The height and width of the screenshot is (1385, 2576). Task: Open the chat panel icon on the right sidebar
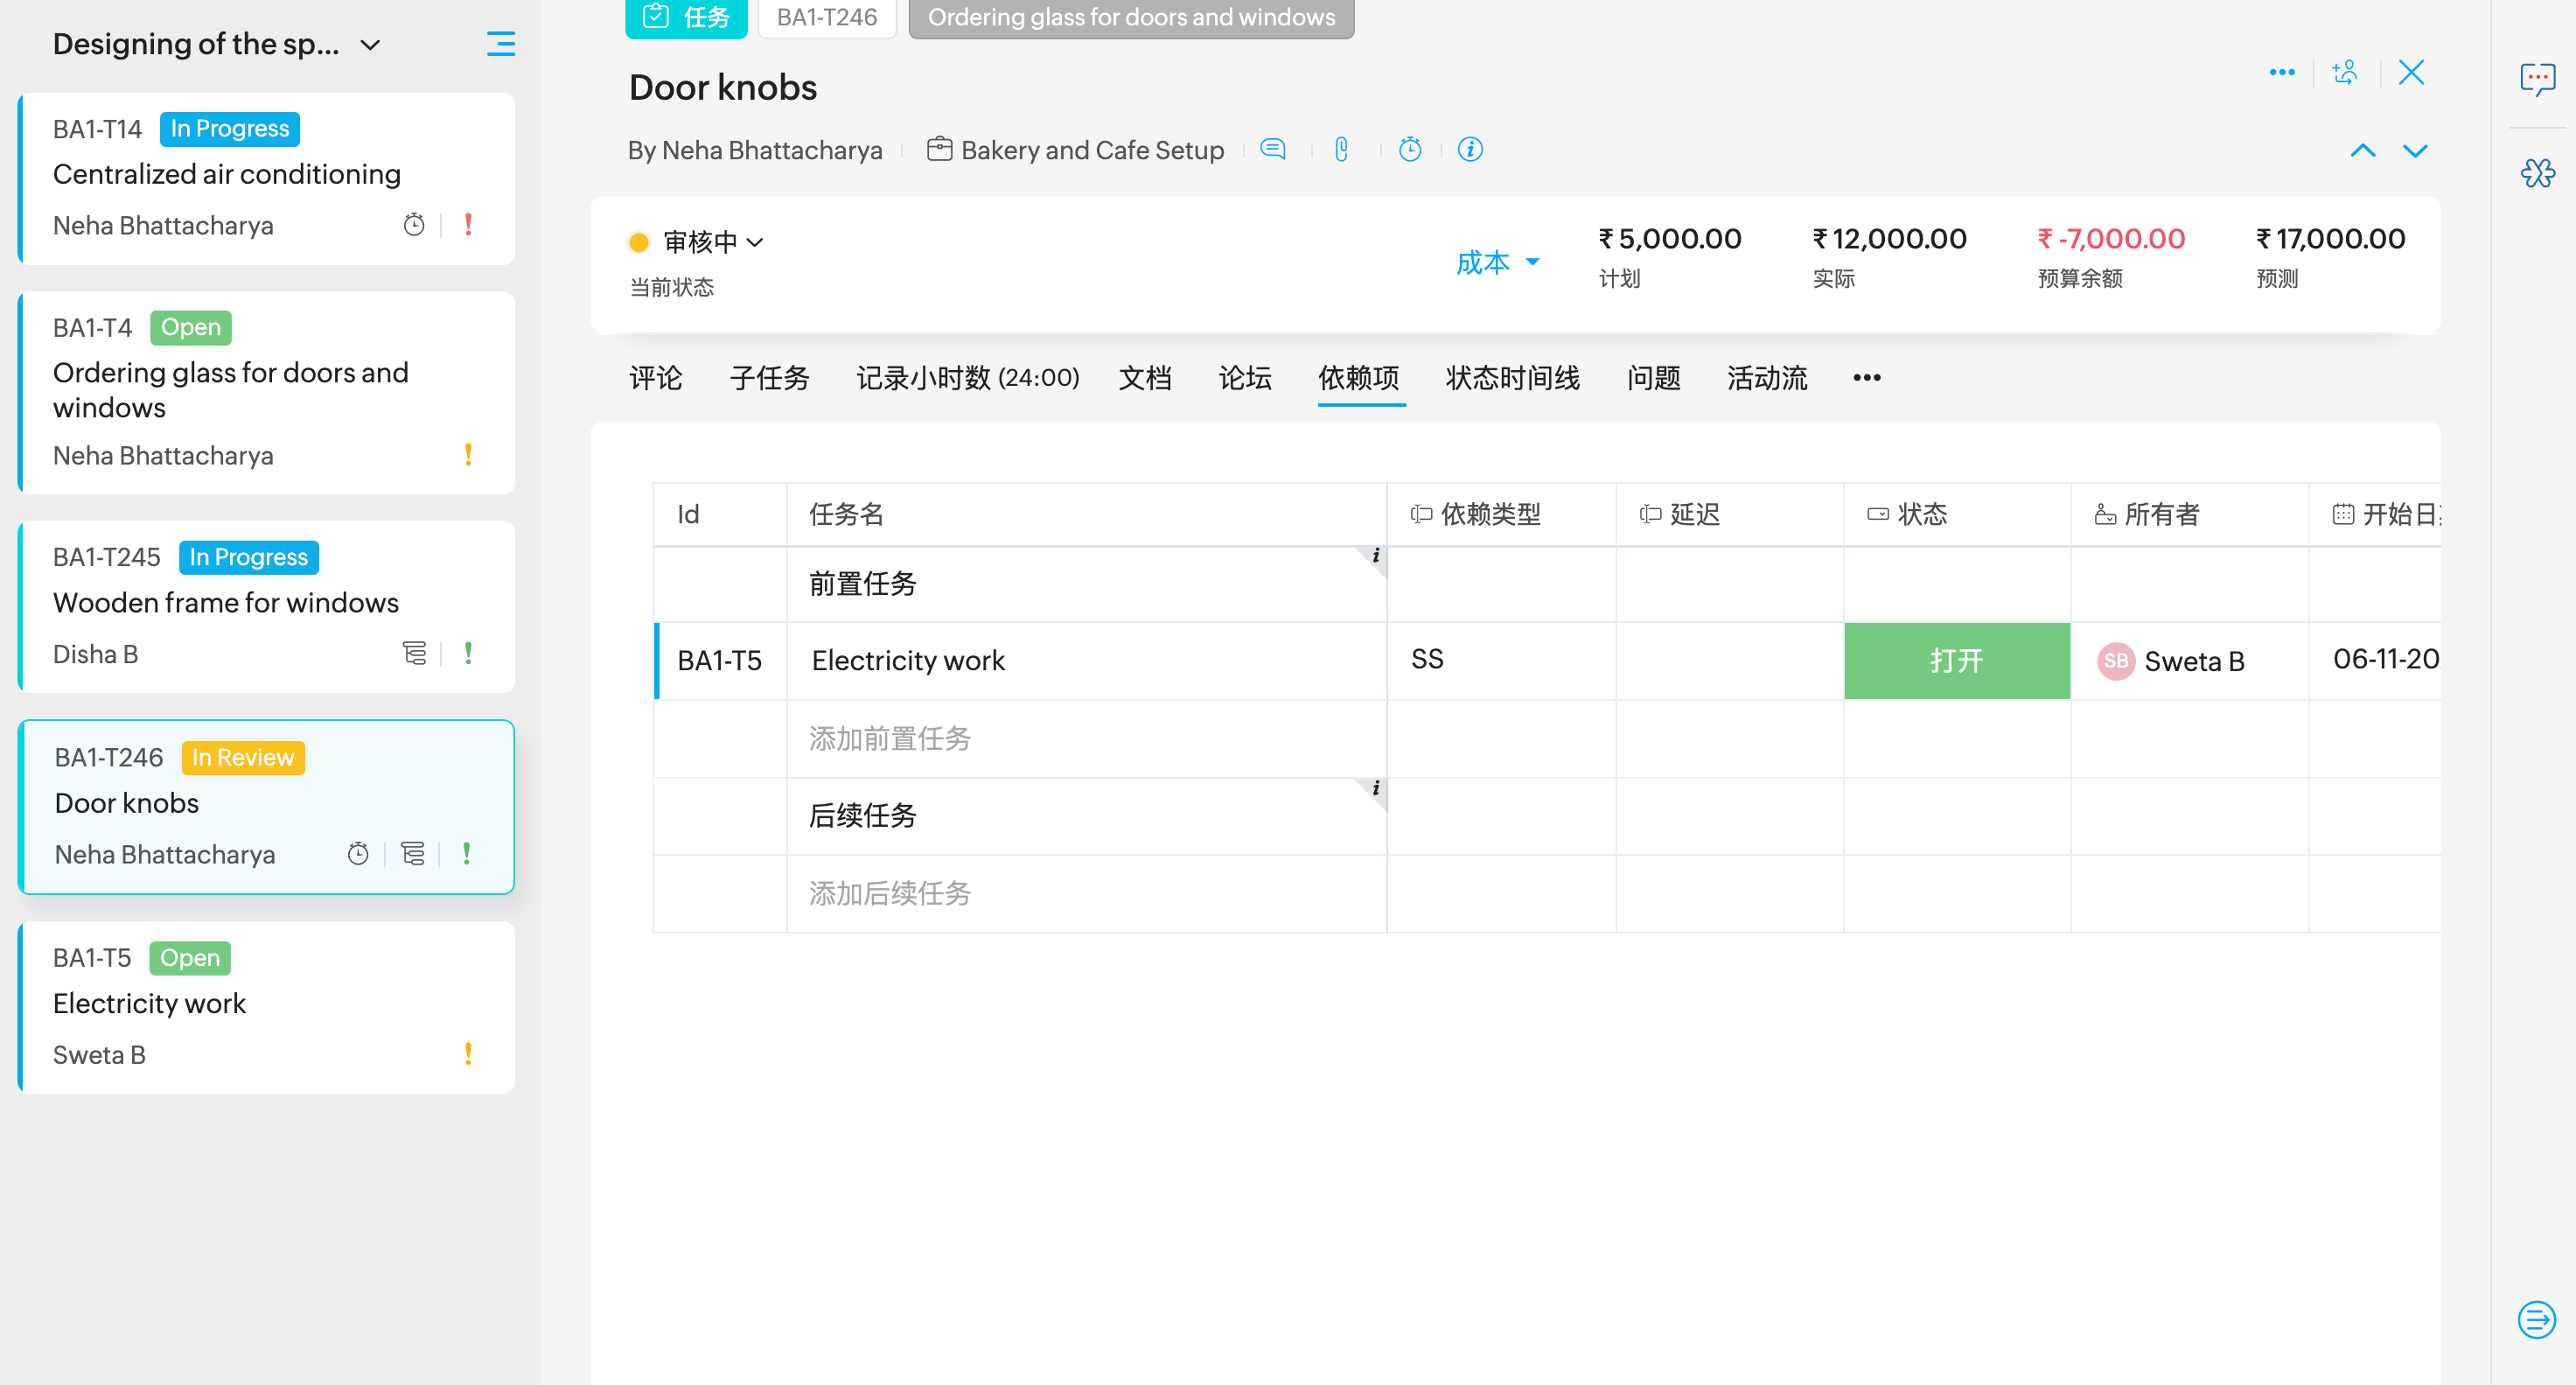click(x=2537, y=78)
